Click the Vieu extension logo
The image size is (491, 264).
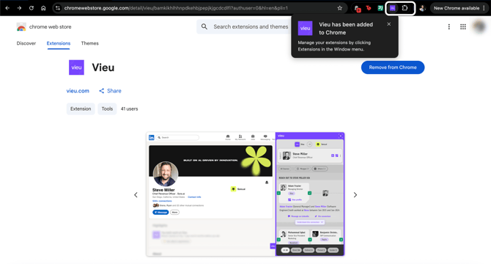[x=76, y=67]
